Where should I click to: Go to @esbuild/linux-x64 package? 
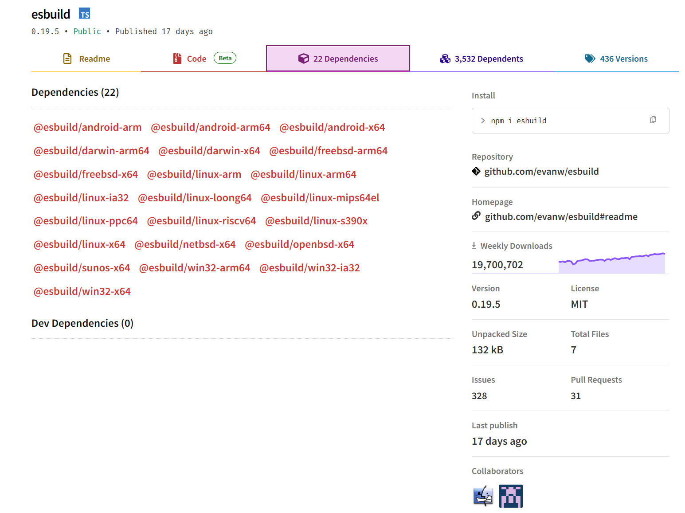[80, 244]
